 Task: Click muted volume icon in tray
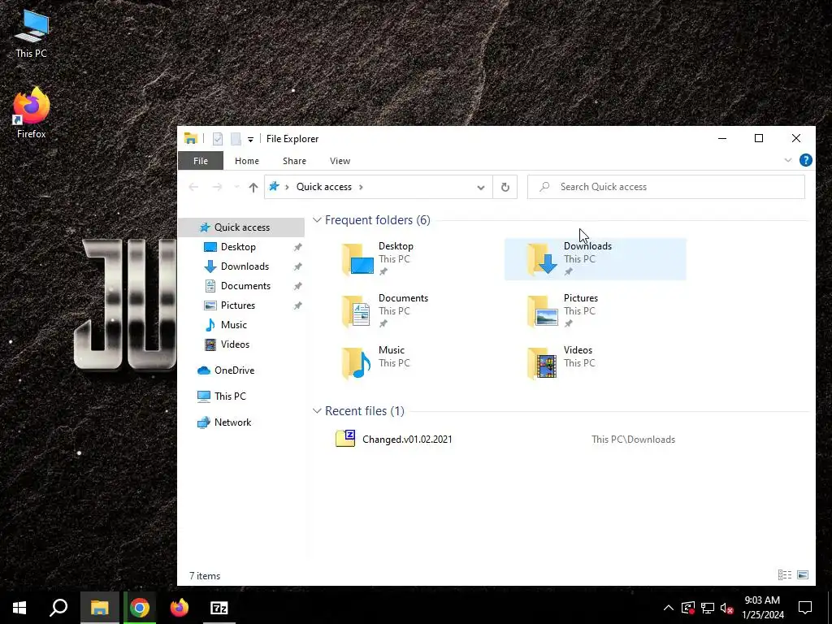727,608
